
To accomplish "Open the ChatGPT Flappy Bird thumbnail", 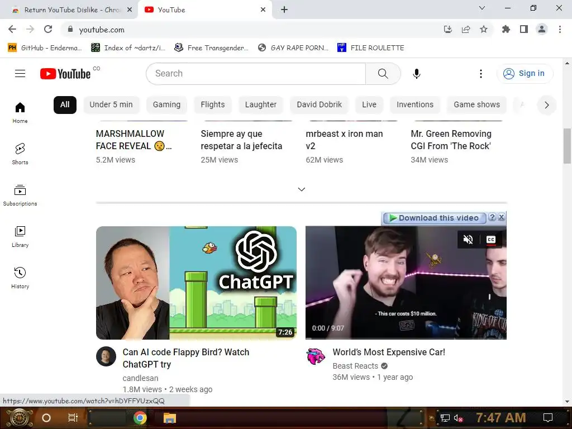I will tap(196, 283).
